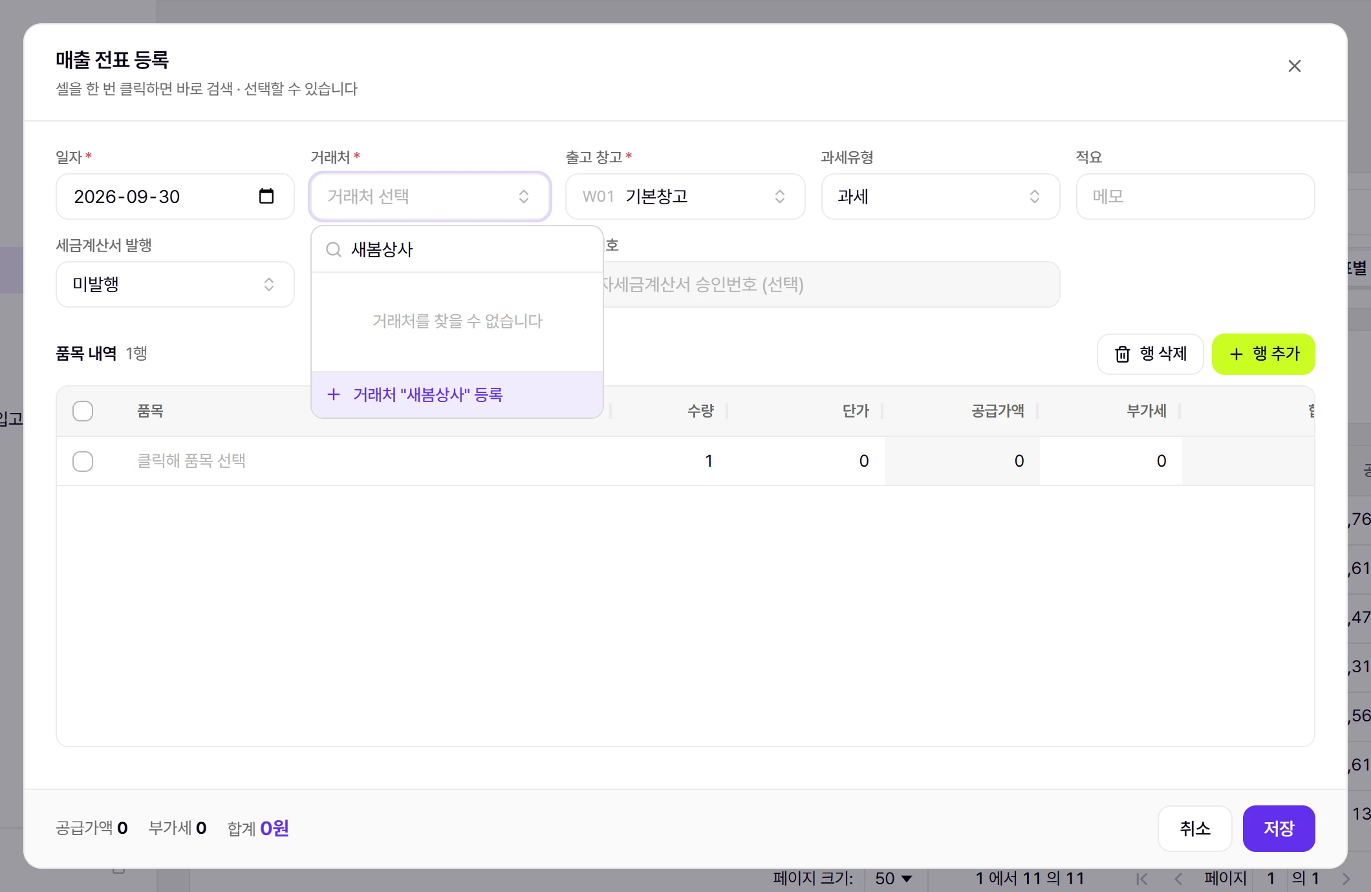
Task: Go to previous page icon in background pager
Action: pyautogui.click(x=1178, y=879)
